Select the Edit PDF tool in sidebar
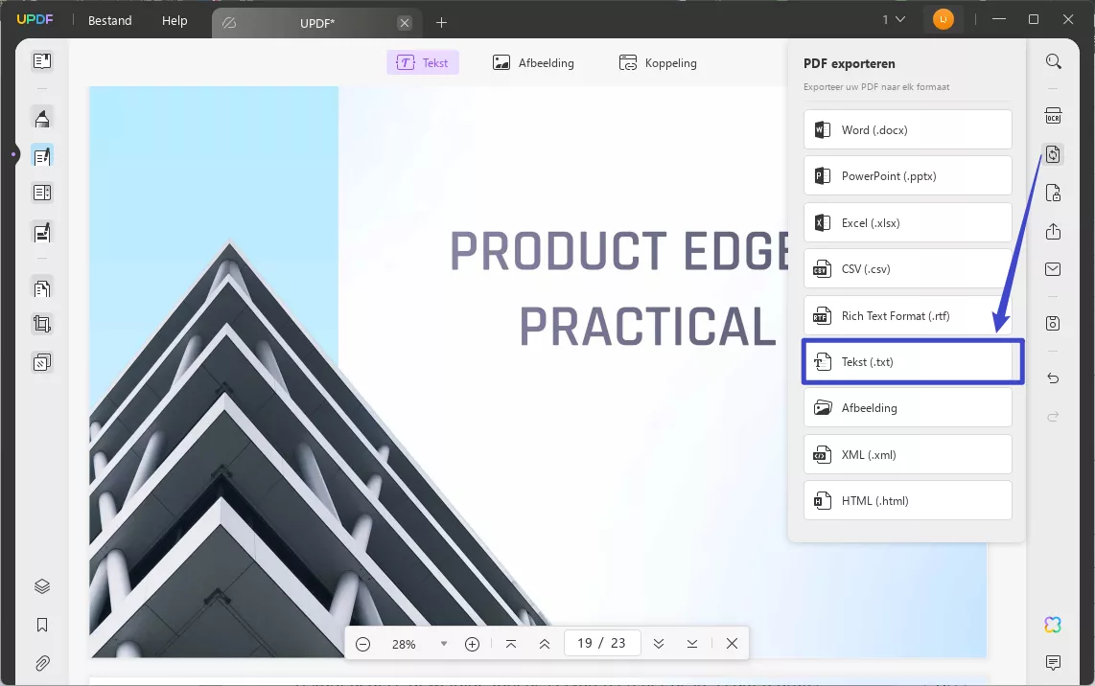The image size is (1095, 686). [42, 155]
